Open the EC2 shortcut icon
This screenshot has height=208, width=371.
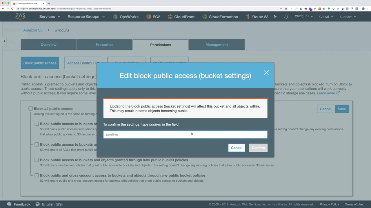149,17
